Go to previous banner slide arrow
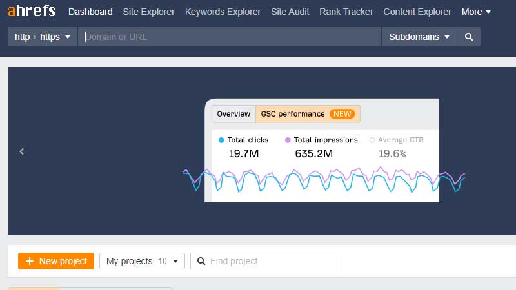This screenshot has width=516, height=290. click(22, 151)
